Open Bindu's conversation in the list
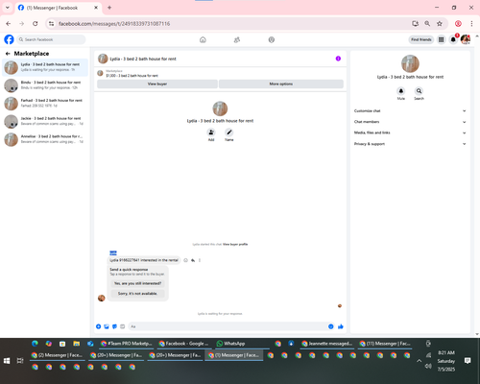Screen dimensions: 480x384 pos(45,85)
